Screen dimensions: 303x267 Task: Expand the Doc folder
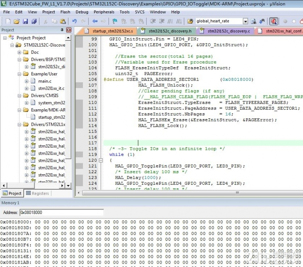click(x=19, y=52)
